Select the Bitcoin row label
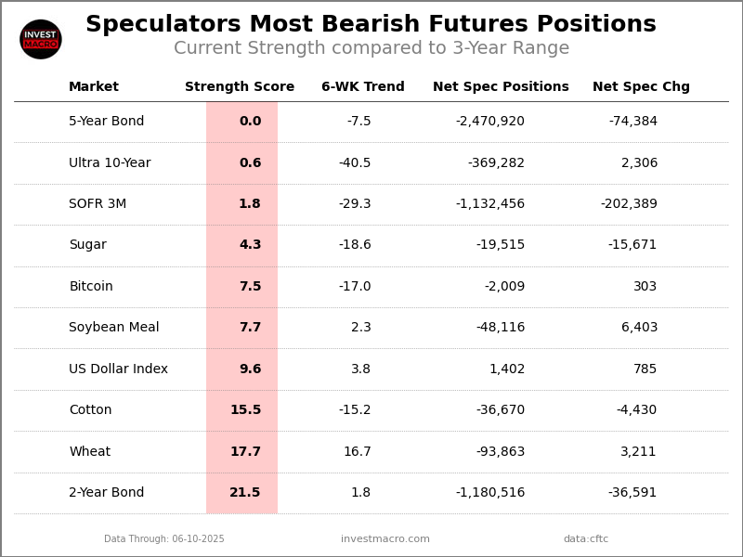Image resolution: width=743 pixels, height=557 pixels. pyautogui.click(x=91, y=287)
